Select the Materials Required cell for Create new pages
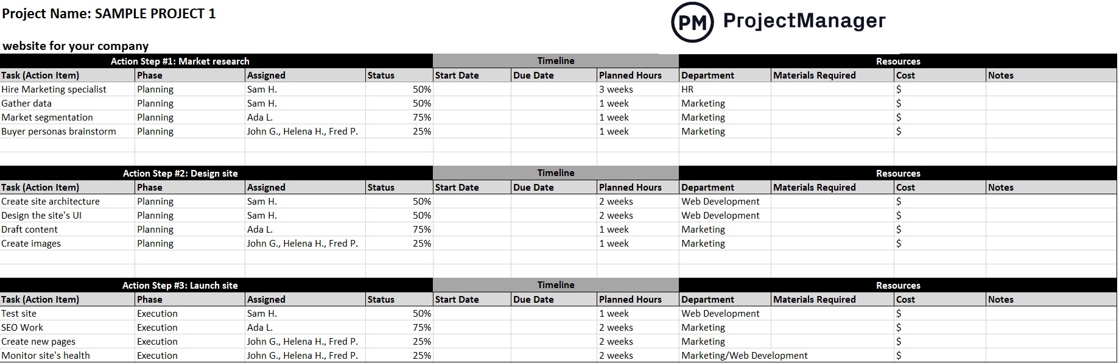The height and width of the screenshot is (363, 1119). click(x=832, y=341)
